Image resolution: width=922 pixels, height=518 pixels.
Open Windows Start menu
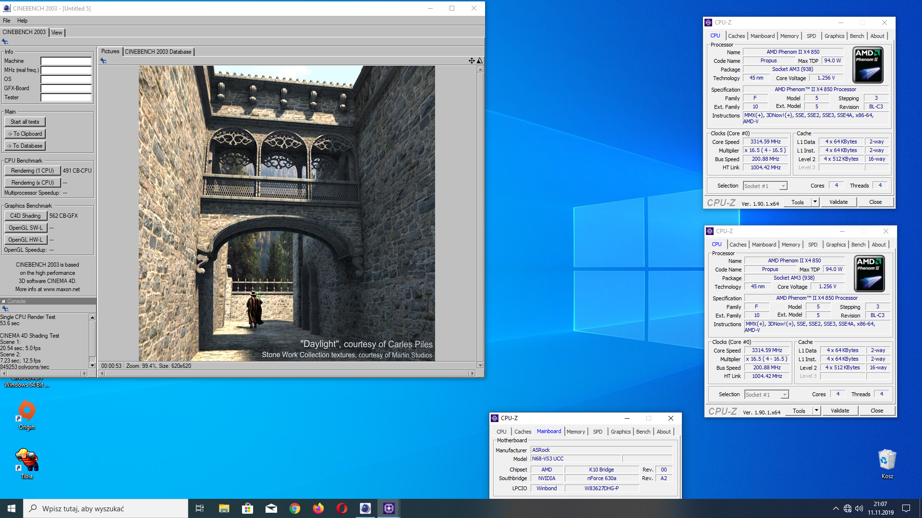(12, 508)
